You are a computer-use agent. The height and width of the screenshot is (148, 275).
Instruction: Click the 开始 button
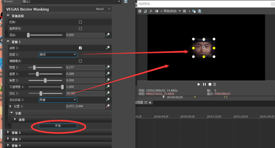58,126
